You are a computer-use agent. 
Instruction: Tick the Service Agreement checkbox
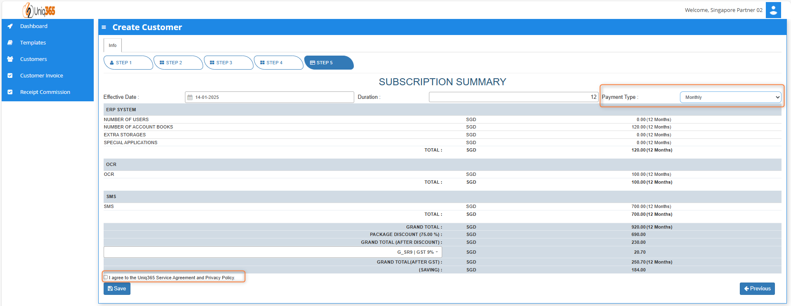click(106, 277)
